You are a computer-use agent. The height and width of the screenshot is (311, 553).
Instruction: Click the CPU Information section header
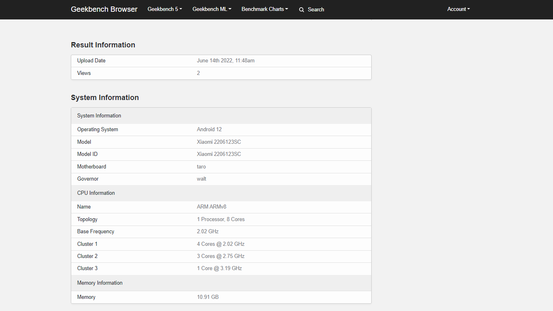click(96, 193)
